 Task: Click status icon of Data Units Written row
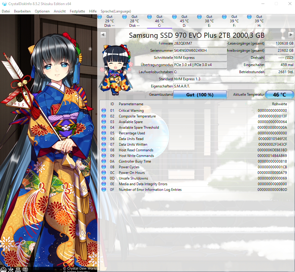[x=104, y=144]
